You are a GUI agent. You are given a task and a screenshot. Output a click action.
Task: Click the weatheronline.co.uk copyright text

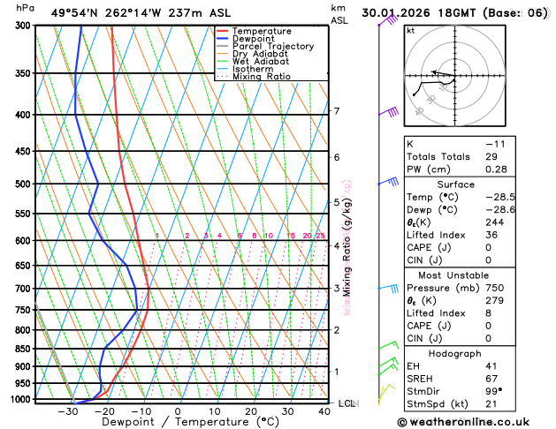463,422
